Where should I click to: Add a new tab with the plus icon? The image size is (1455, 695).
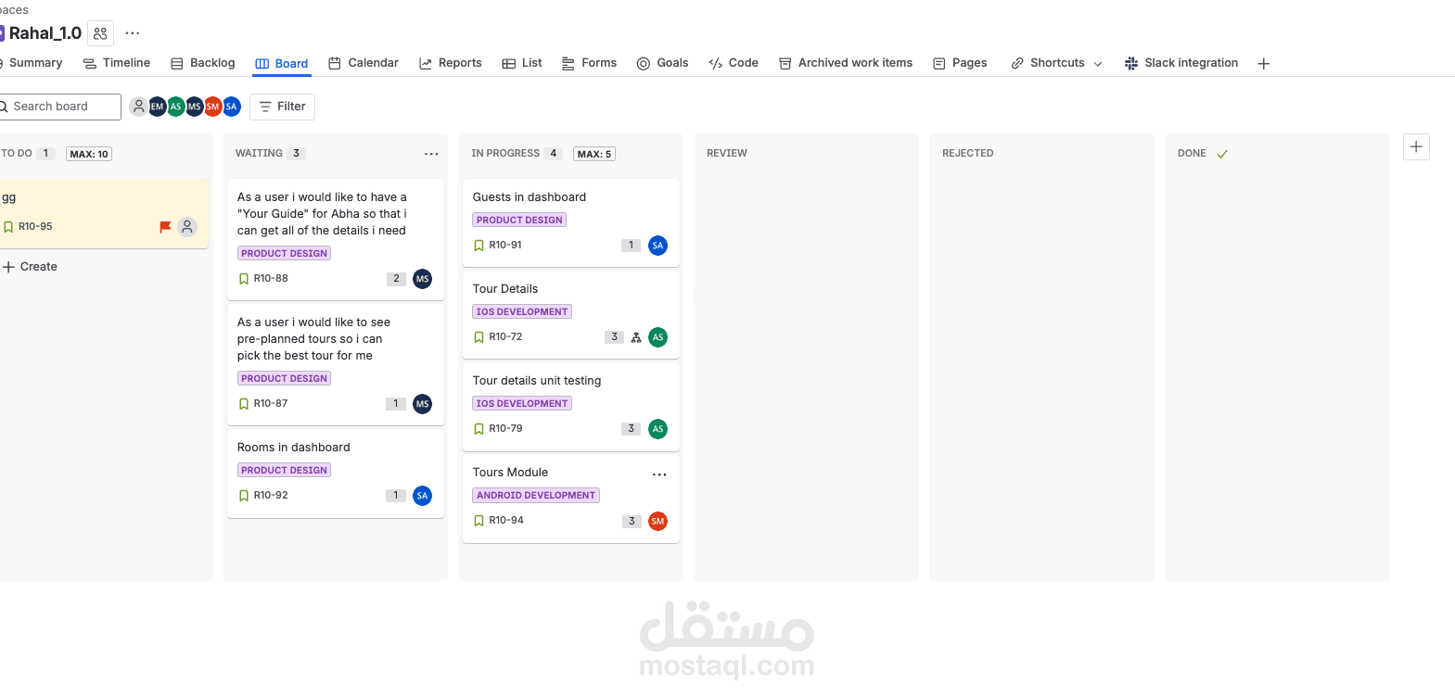pyautogui.click(x=1263, y=63)
